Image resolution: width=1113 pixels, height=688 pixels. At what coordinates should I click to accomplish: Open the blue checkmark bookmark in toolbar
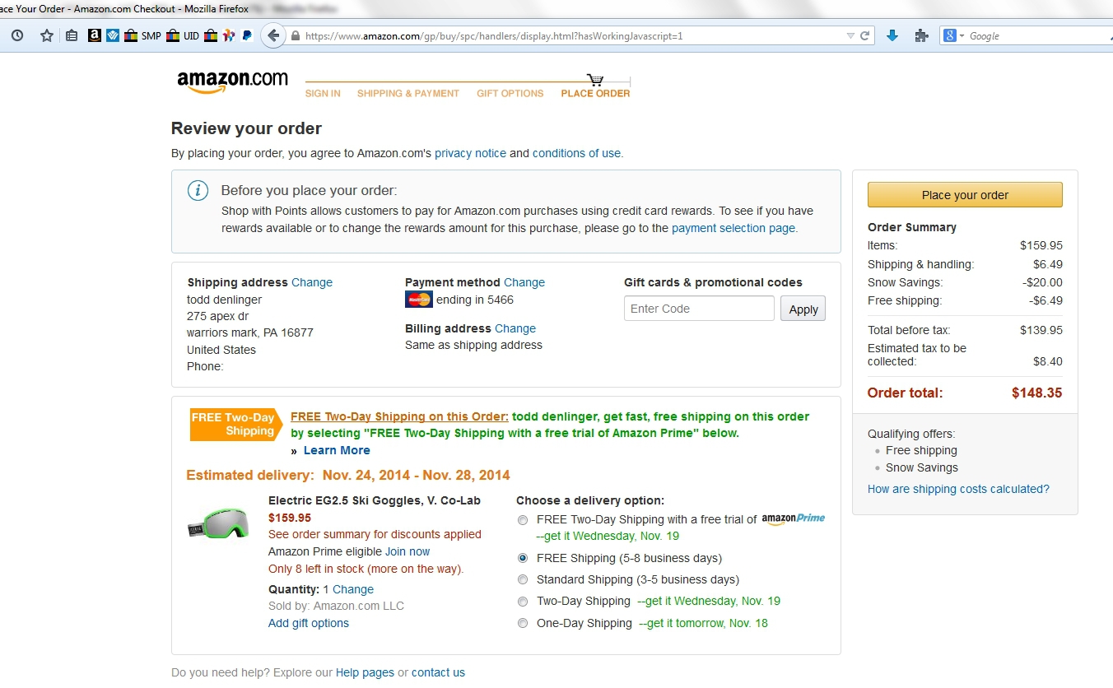113,35
